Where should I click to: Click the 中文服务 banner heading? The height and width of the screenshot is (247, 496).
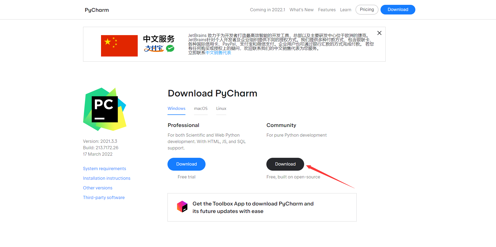click(x=159, y=39)
